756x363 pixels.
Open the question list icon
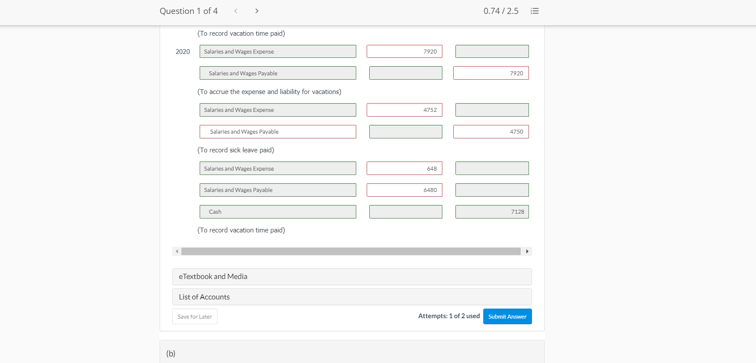[535, 11]
